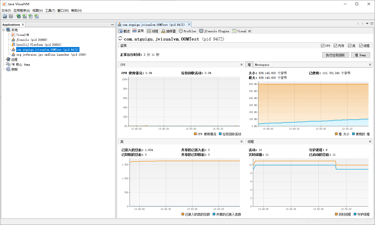Click the 垃圾回收活动 blue legend swatch
This screenshot has width=375, height=225.
(x=220, y=134)
